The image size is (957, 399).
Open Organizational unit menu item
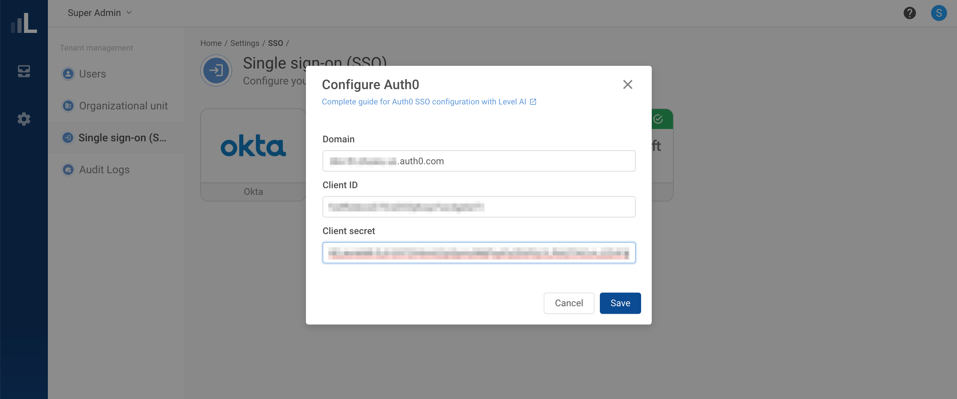tap(116, 106)
